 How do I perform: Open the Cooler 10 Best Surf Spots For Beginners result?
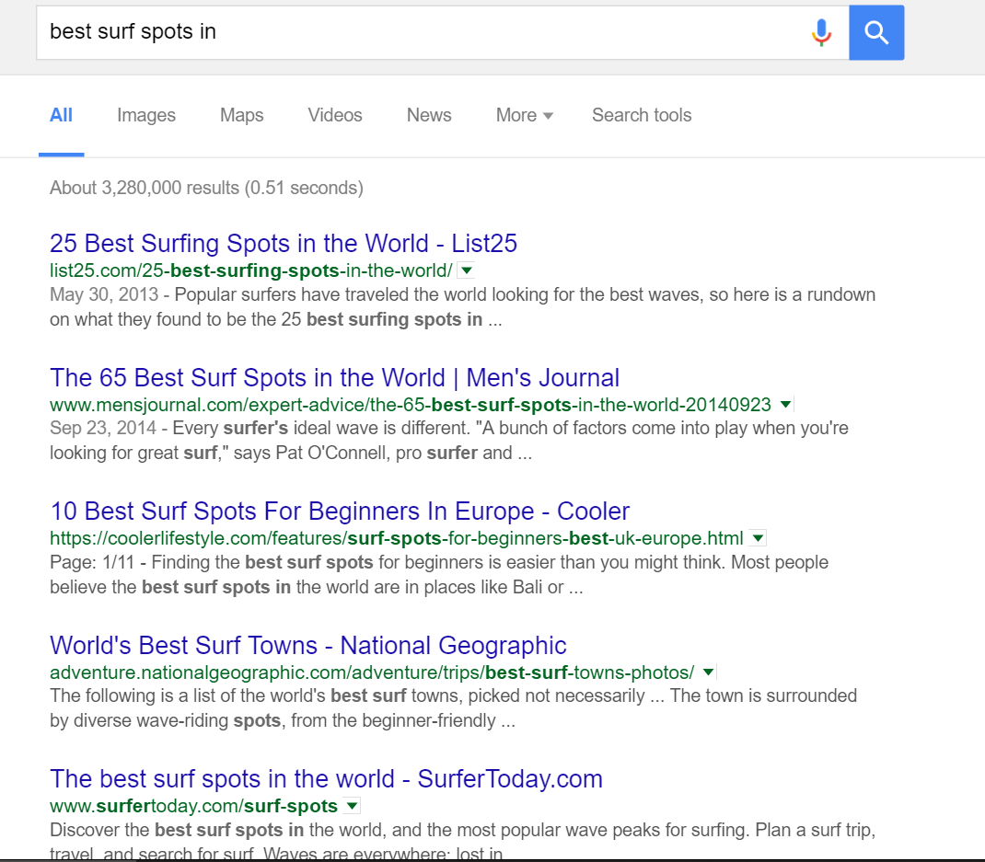339,511
